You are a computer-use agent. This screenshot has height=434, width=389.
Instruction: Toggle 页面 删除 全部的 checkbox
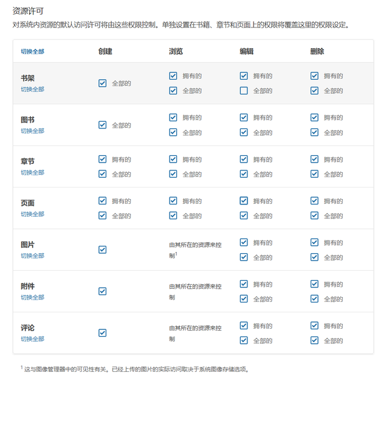click(314, 215)
